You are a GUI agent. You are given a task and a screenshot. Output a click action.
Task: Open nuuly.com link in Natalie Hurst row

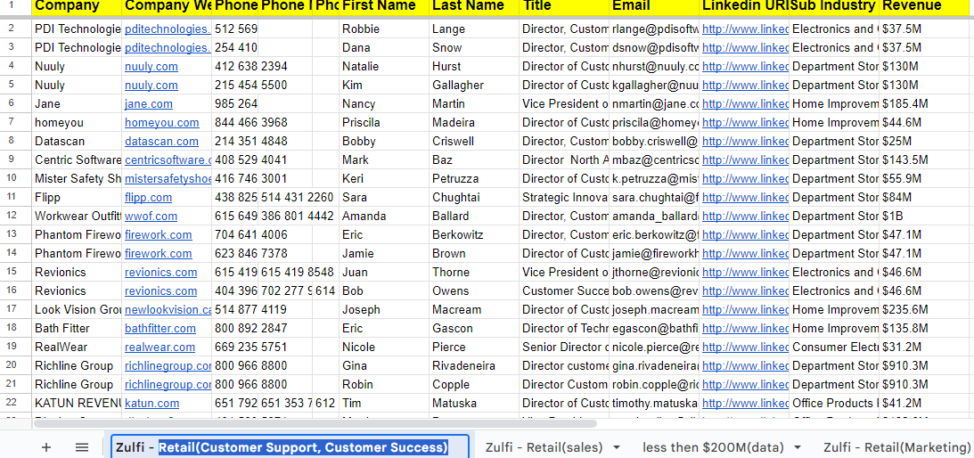(151, 66)
